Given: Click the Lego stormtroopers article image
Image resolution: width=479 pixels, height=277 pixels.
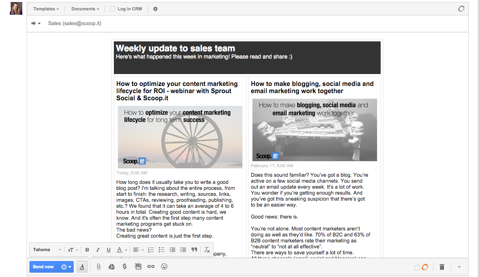Looking at the screenshot, I should 315,130.
